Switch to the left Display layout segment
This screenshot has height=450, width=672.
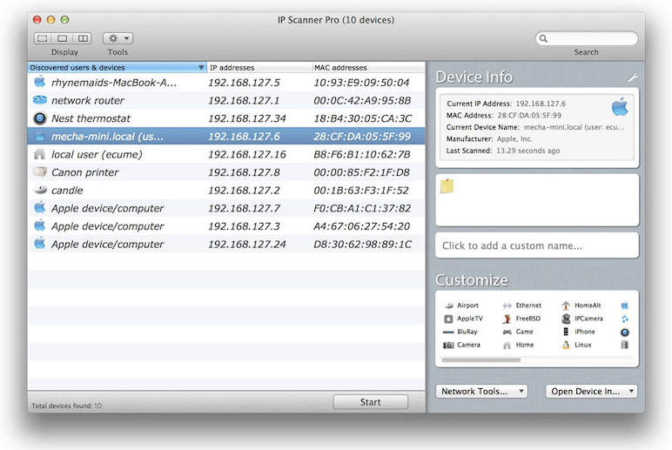43,38
